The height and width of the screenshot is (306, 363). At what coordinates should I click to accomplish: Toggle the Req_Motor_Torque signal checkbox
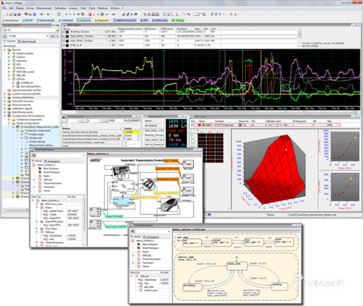tap(64, 40)
